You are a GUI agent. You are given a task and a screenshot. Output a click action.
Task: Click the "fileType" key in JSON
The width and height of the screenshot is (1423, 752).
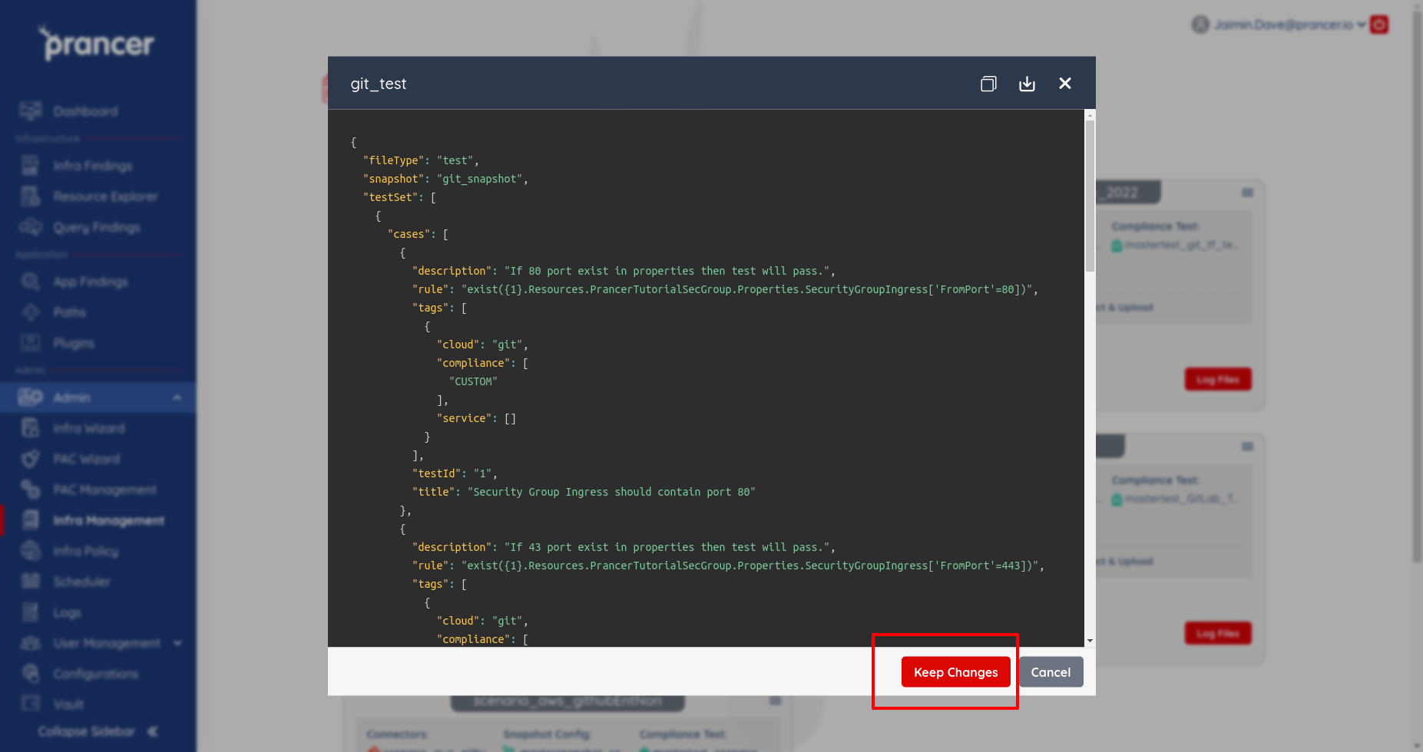coord(393,160)
